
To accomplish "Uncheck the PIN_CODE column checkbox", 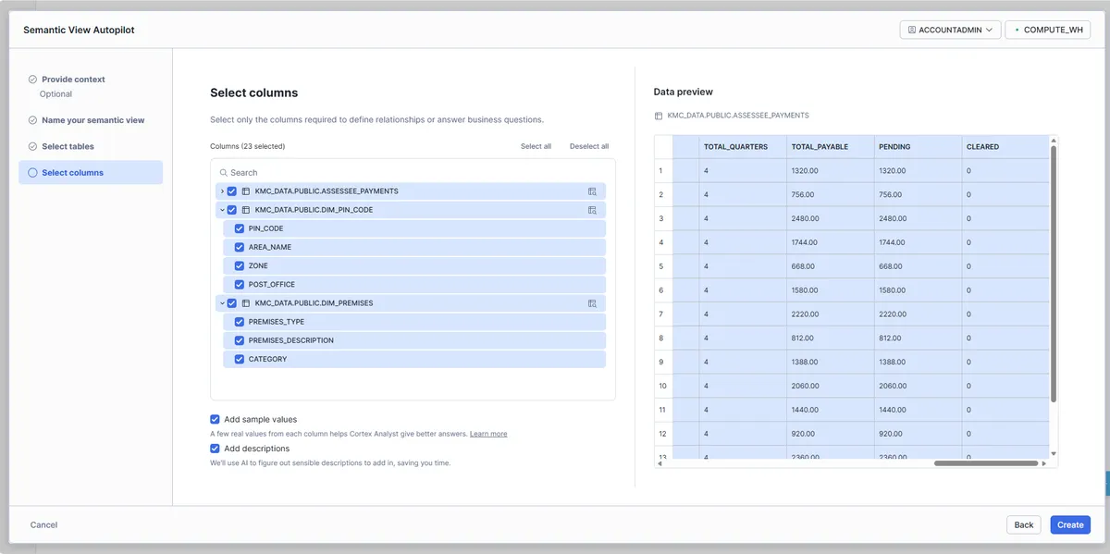I will [240, 228].
